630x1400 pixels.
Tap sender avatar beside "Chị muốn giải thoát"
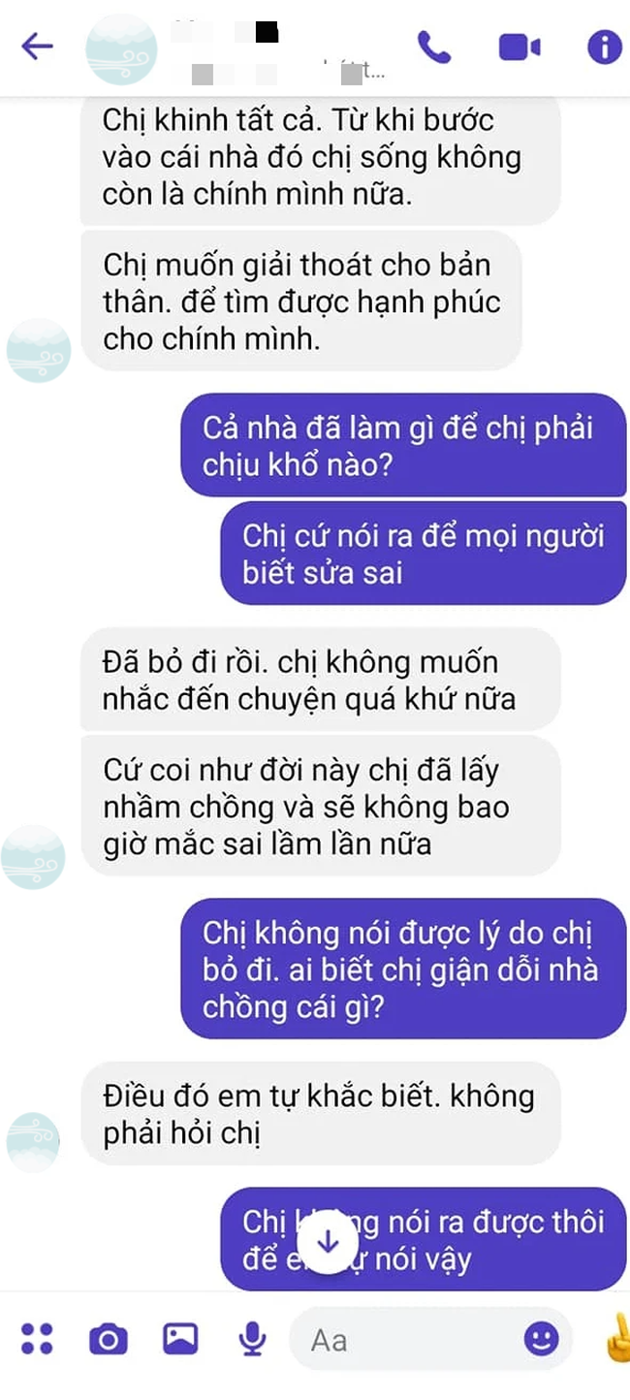click(x=39, y=351)
